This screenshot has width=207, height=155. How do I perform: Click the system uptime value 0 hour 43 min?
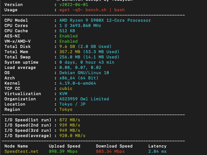(97, 62)
